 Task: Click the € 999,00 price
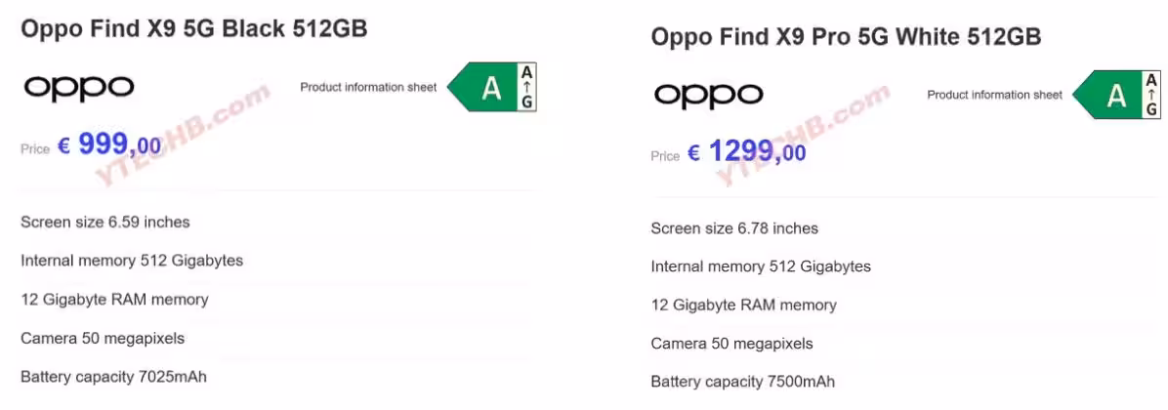click(109, 145)
